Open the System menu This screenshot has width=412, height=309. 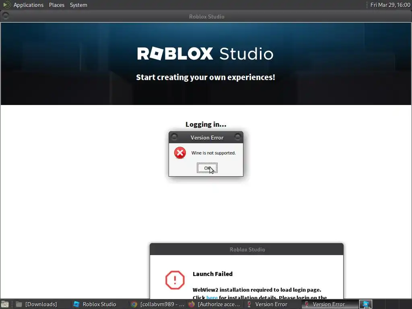click(x=78, y=5)
